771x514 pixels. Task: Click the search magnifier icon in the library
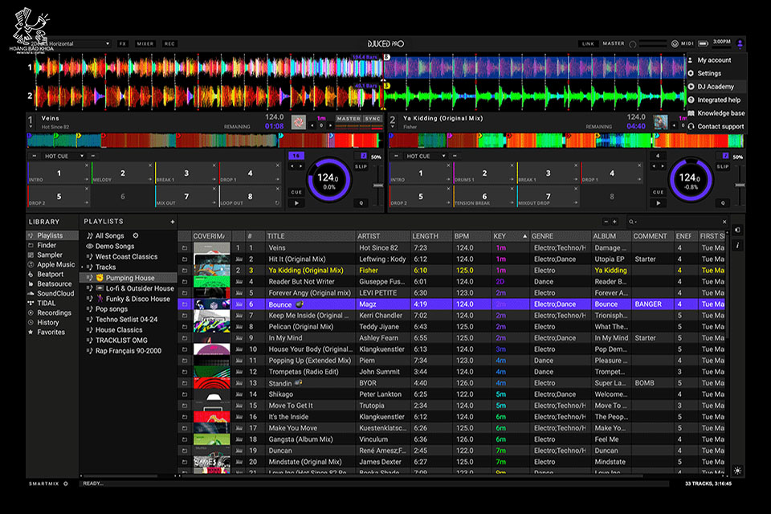click(x=631, y=222)
